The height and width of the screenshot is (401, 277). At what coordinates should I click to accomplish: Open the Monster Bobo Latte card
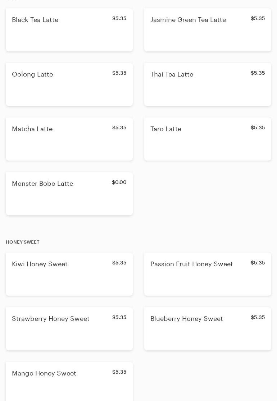(x=69, y=194)
